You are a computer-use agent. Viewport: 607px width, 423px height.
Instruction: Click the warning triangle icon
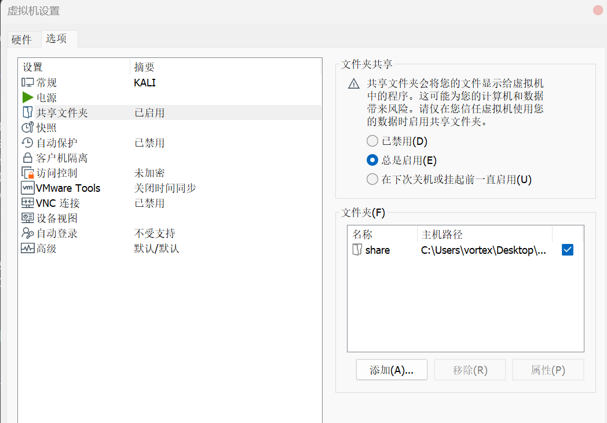pyautogui.click(x=354, y=83)
